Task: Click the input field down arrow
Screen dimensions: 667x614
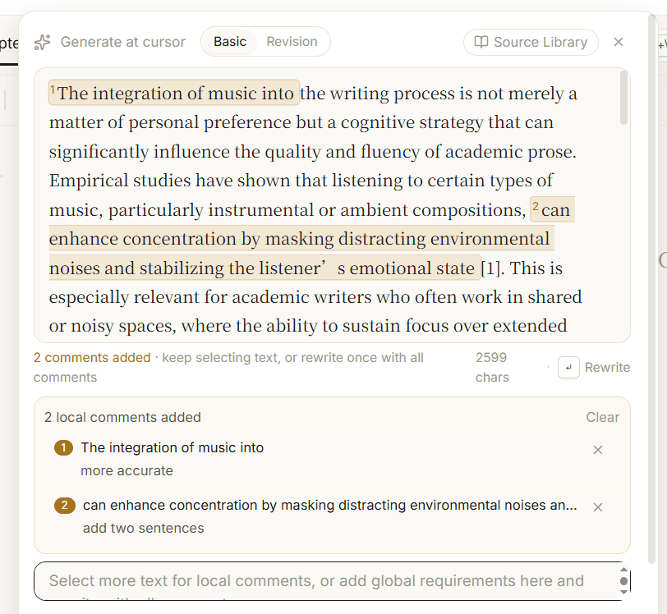Action: tap(623, 593)
